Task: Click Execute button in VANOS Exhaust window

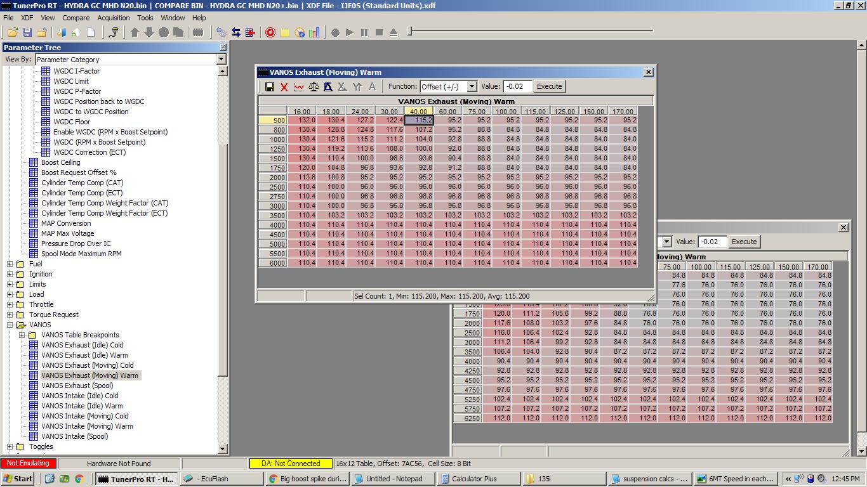Action: 550,86
